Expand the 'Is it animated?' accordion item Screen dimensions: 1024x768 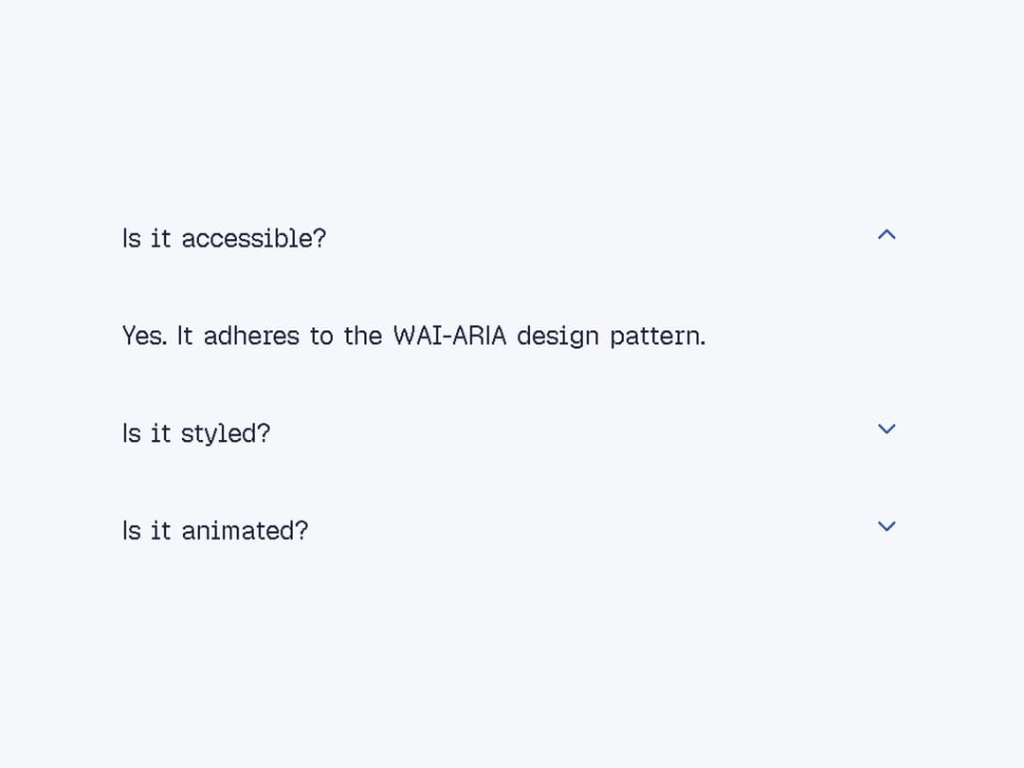pos(512,530)
